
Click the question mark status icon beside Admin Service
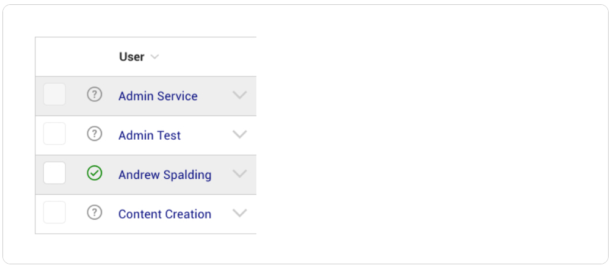94,95
